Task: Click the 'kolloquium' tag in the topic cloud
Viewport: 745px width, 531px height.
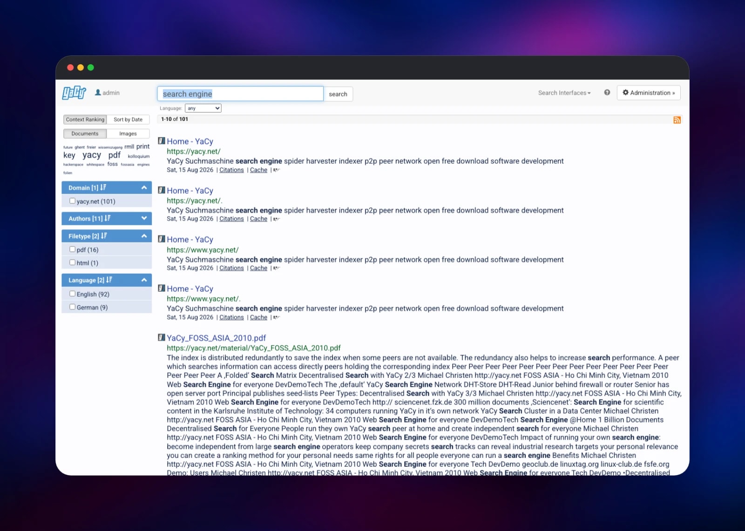Action: [x=139, y=156]
